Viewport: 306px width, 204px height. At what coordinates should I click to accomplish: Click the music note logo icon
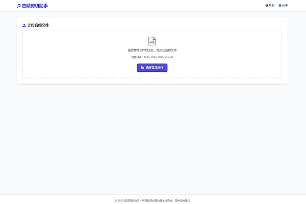[x=19, y=6]
